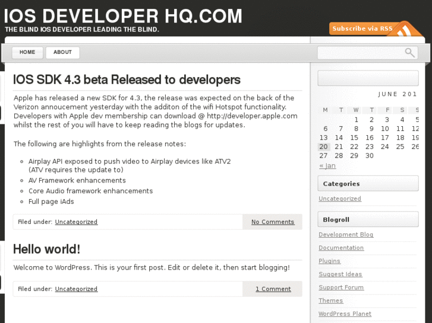Click list item AV Framework enhancements

(x=77, y=180)
